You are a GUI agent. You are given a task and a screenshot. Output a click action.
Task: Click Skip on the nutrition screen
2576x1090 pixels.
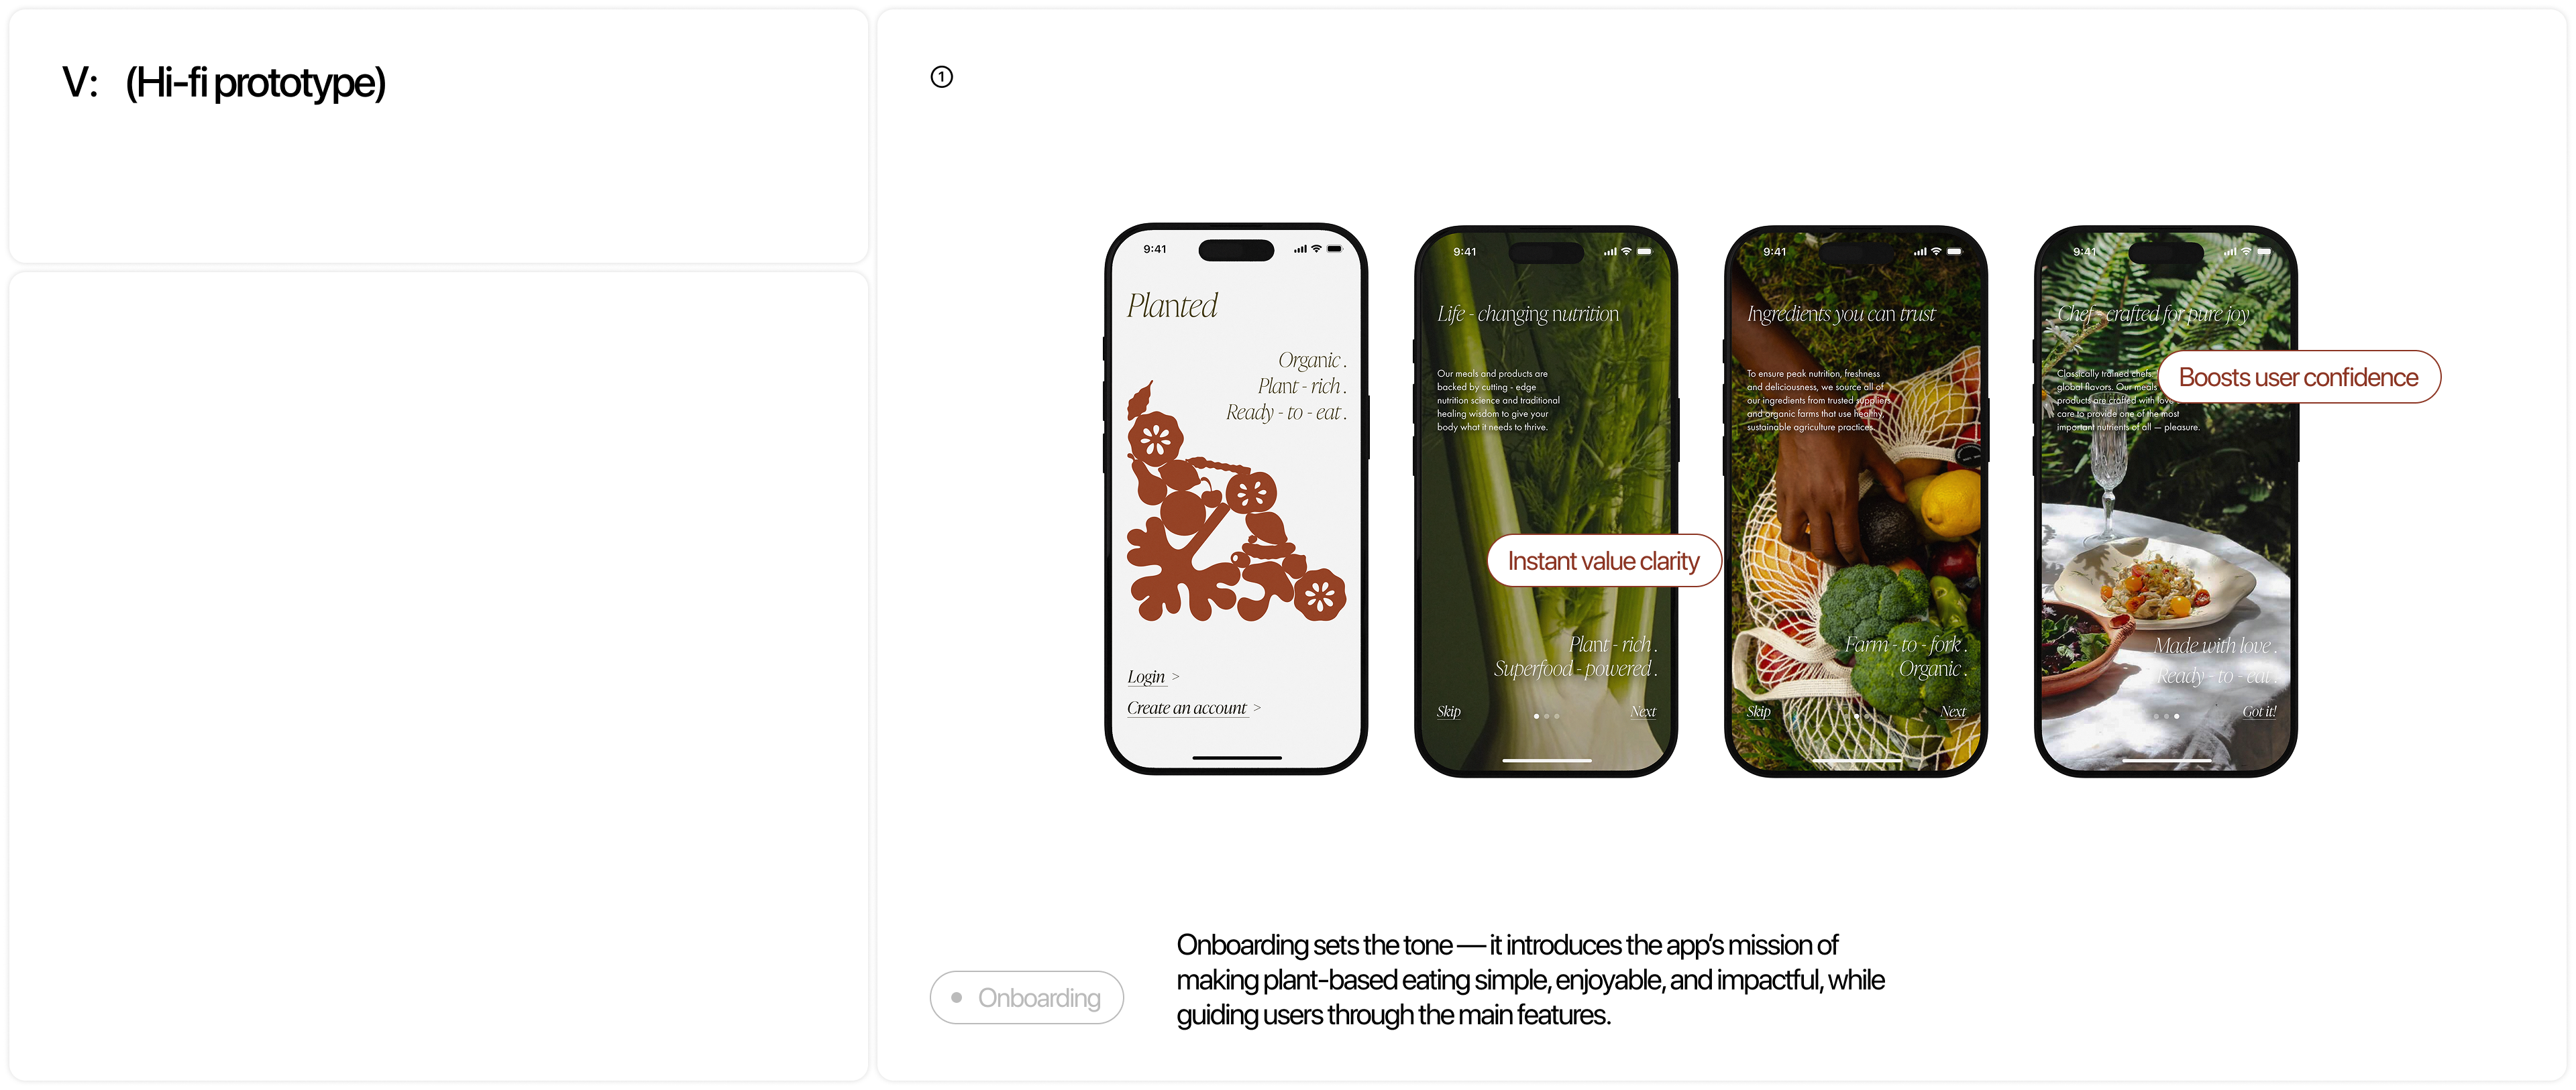(x=1448, y=711)
